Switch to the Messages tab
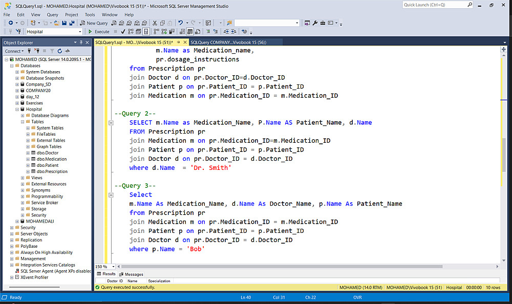This screenshot has height=304, width=512. point(131,274)
